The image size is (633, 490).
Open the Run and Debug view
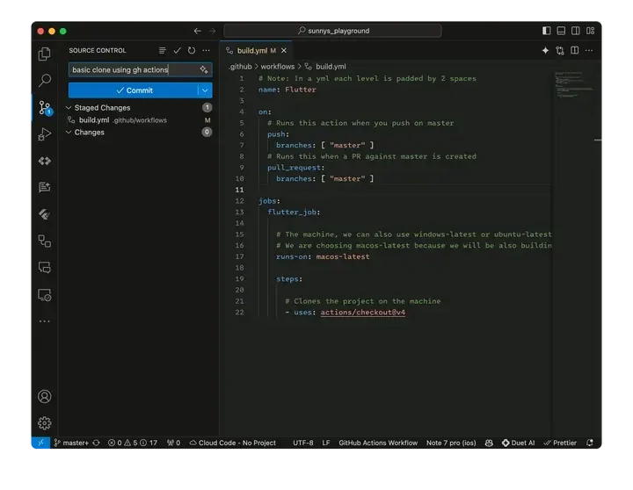(45, 134)
